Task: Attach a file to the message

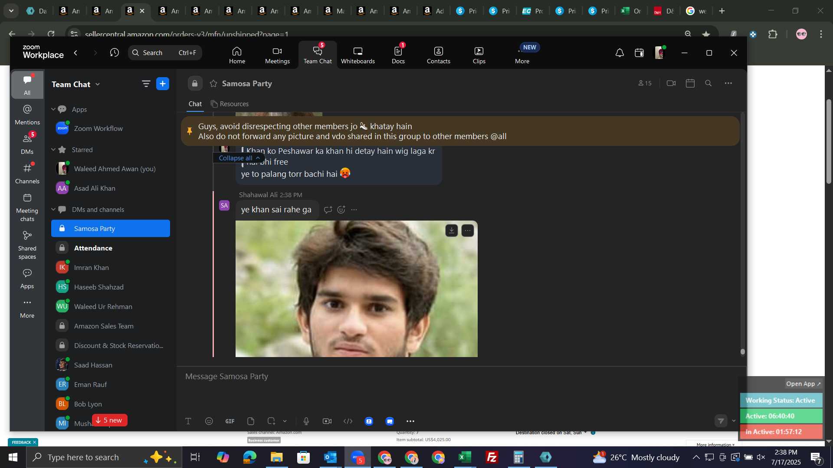Action: tap(251, 421)
